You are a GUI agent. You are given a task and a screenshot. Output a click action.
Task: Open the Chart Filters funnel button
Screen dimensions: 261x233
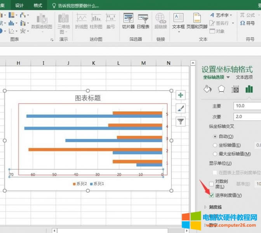click(181, 122)
